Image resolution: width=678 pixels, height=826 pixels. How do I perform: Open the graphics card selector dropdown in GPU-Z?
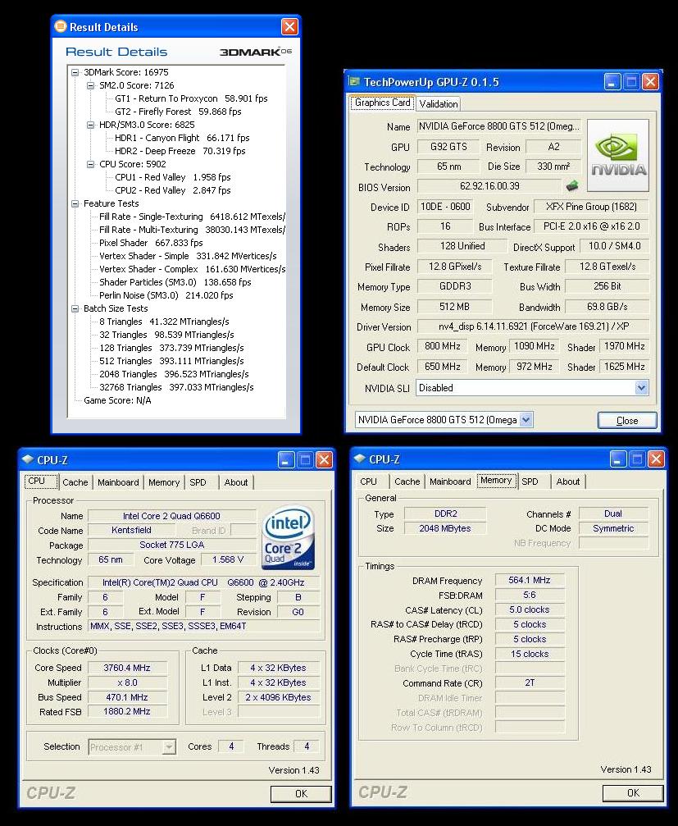point(526,420)
